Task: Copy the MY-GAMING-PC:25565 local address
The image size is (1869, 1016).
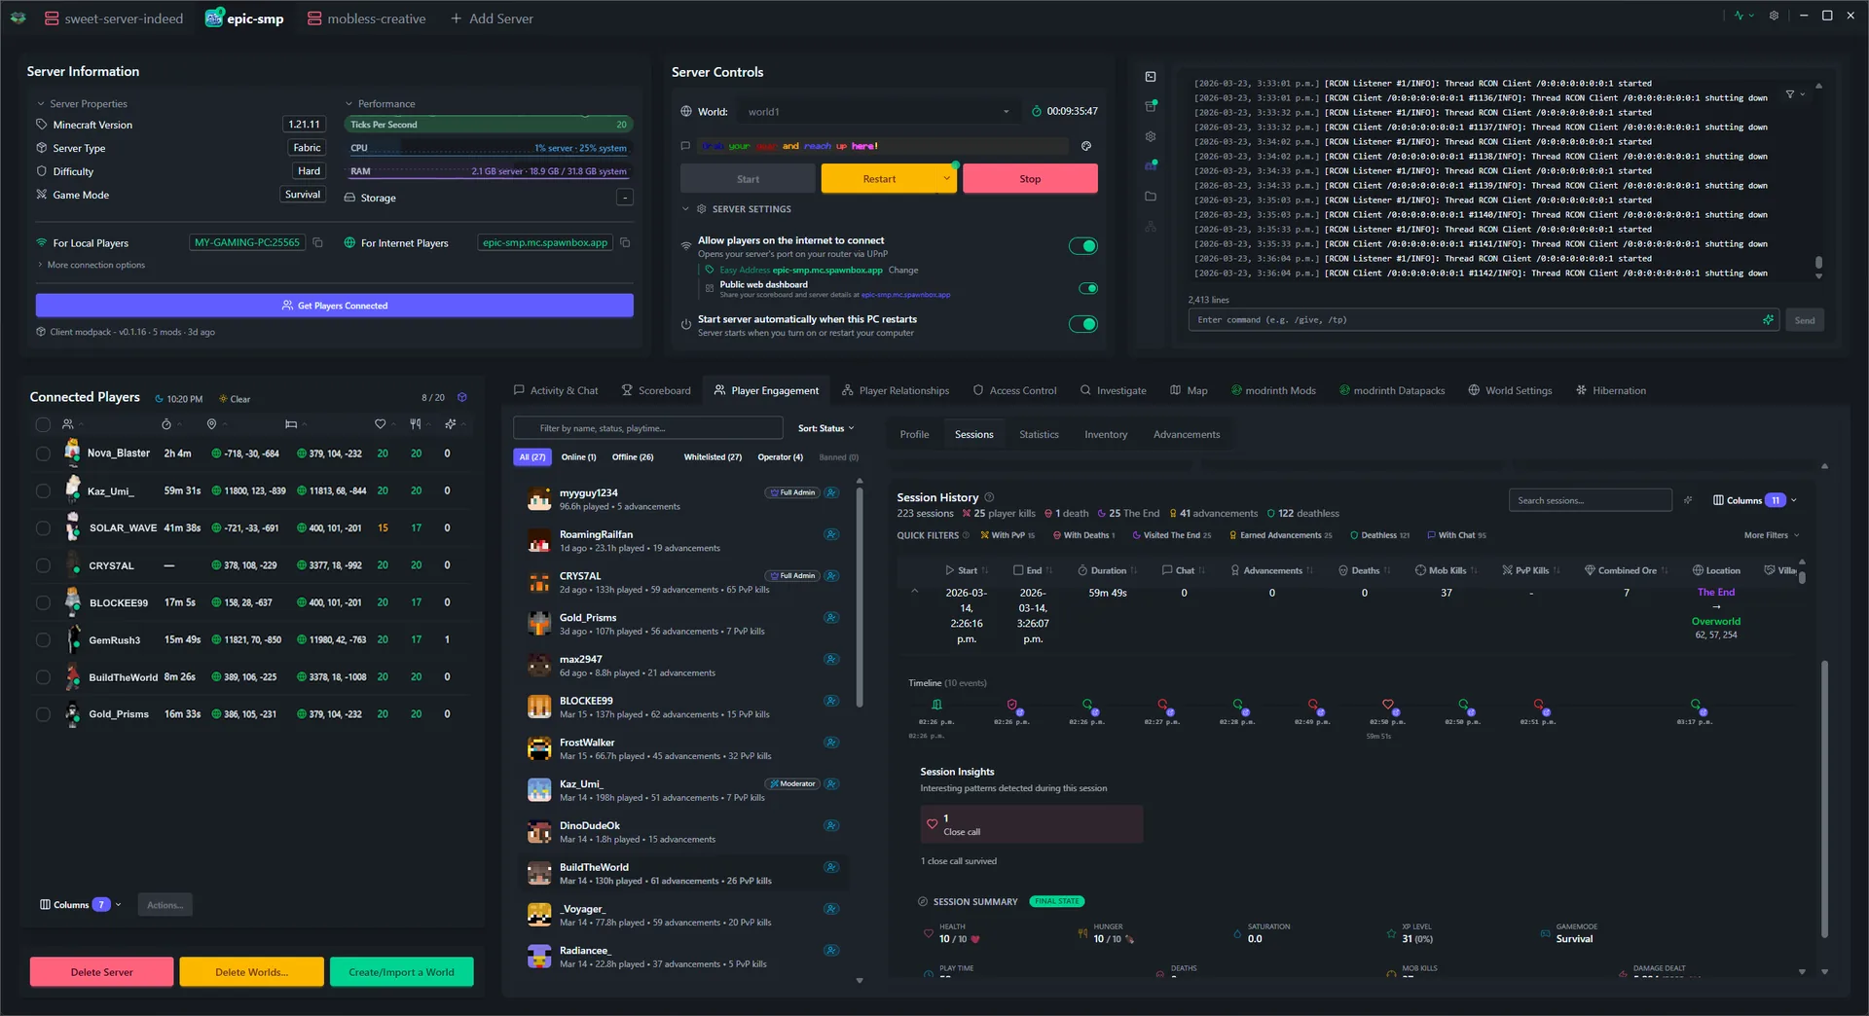Action: coord(318,242)
